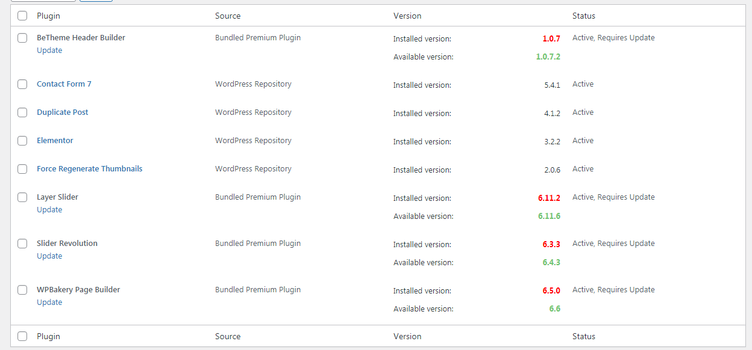The height and width of the screenshot is (350, 752).
Task: Click the WPBakery Page Builder plugin name
Action: [x=78, y=290]
